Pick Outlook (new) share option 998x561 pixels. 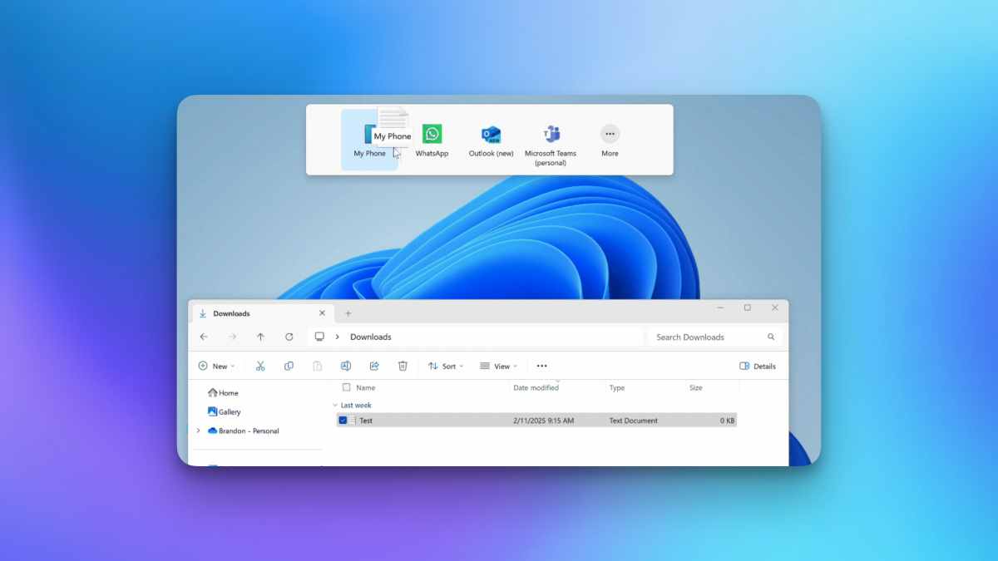491,140
